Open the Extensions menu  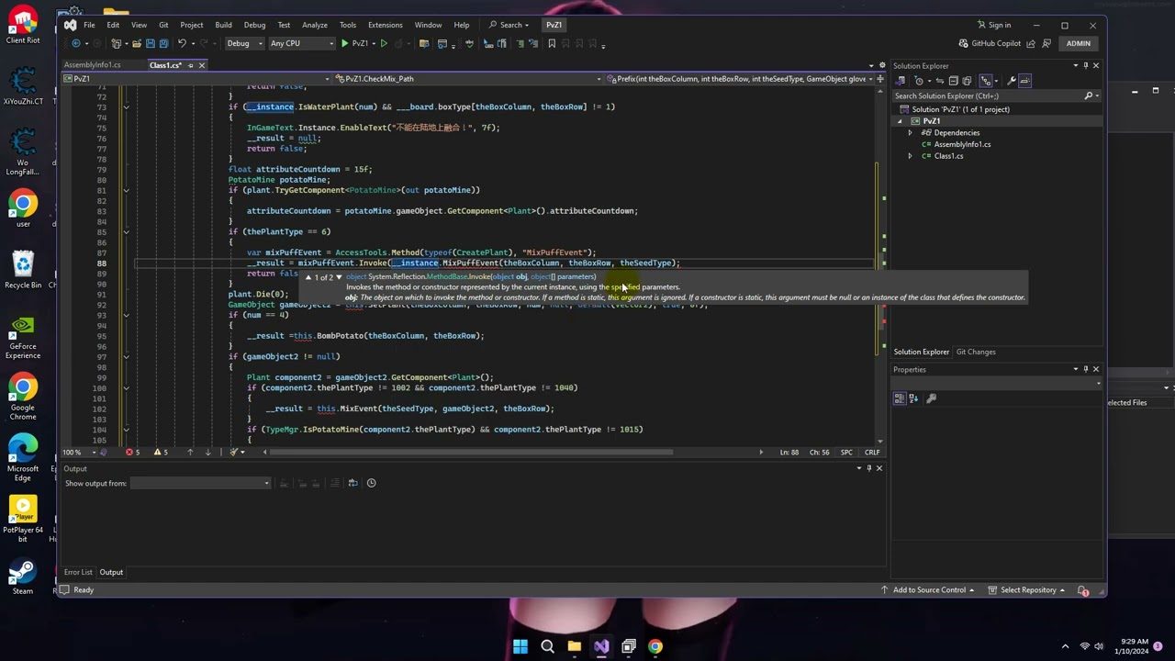(385, 25)
